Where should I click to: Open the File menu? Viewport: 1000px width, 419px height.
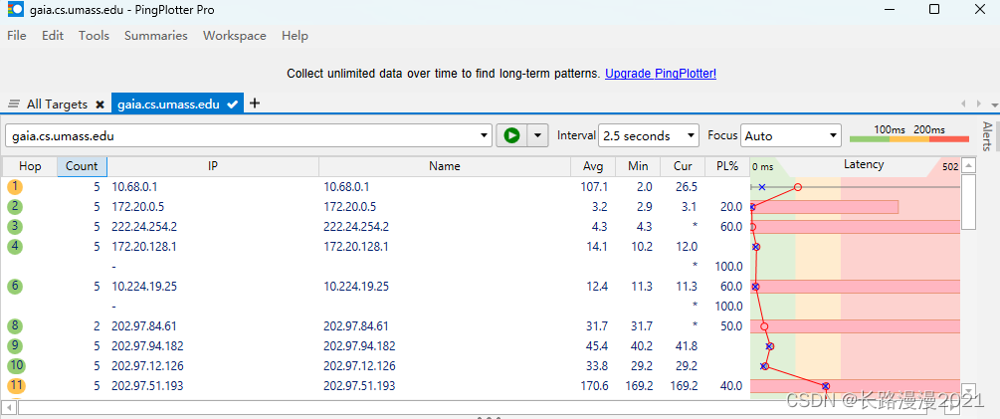coord(17,36)
